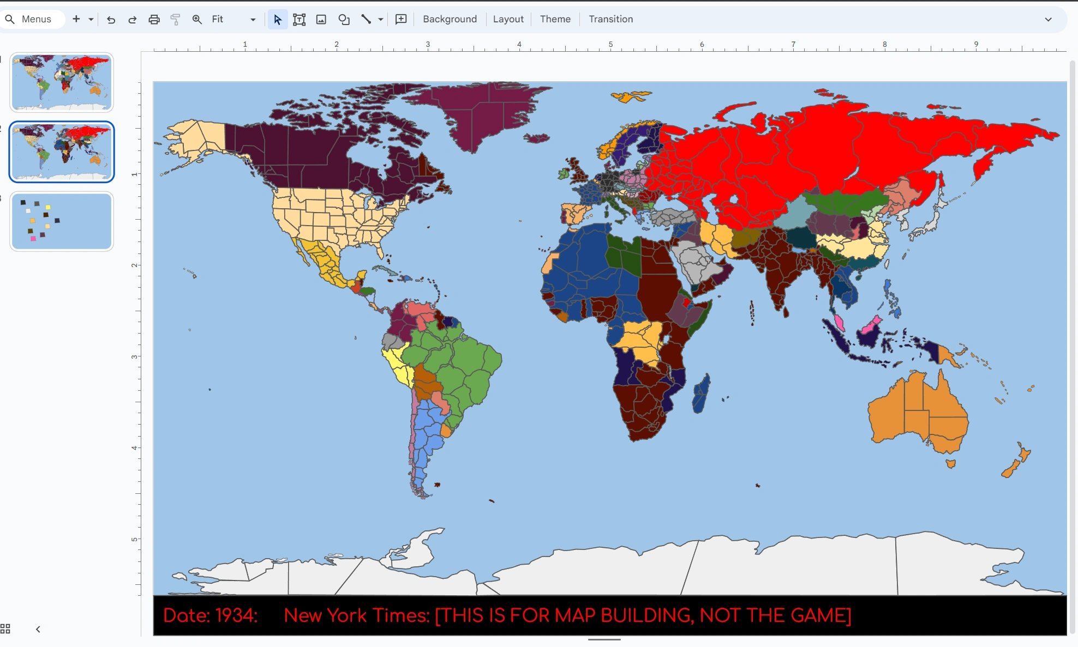The image size is (1078, 647).
Task: Select the Insert shape tool
Action: pyautogui.click(x=344, y=19)
